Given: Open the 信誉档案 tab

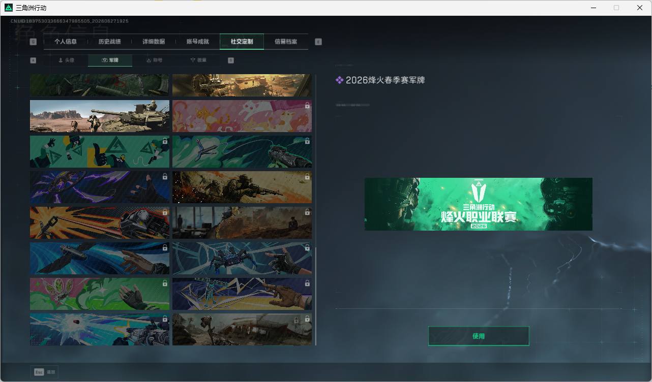Looking at the screenshot, I should (x=286, y=42).
